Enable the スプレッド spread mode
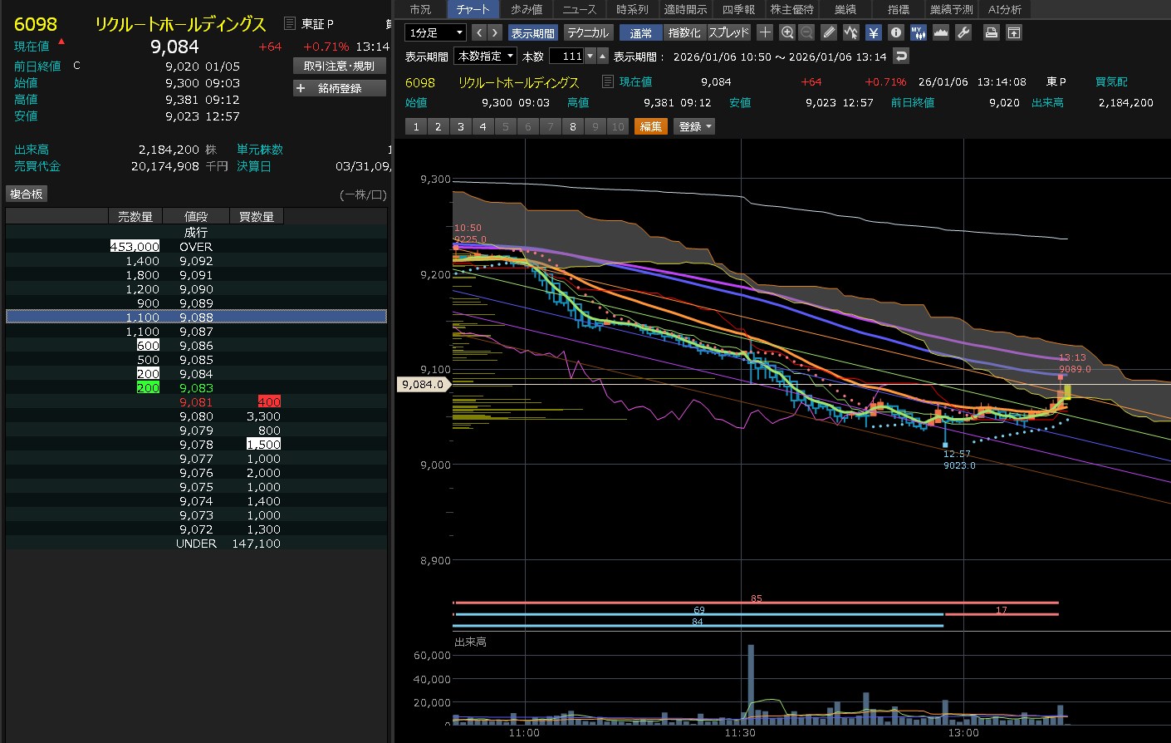Screen dimensions: 1171x743 728,32
